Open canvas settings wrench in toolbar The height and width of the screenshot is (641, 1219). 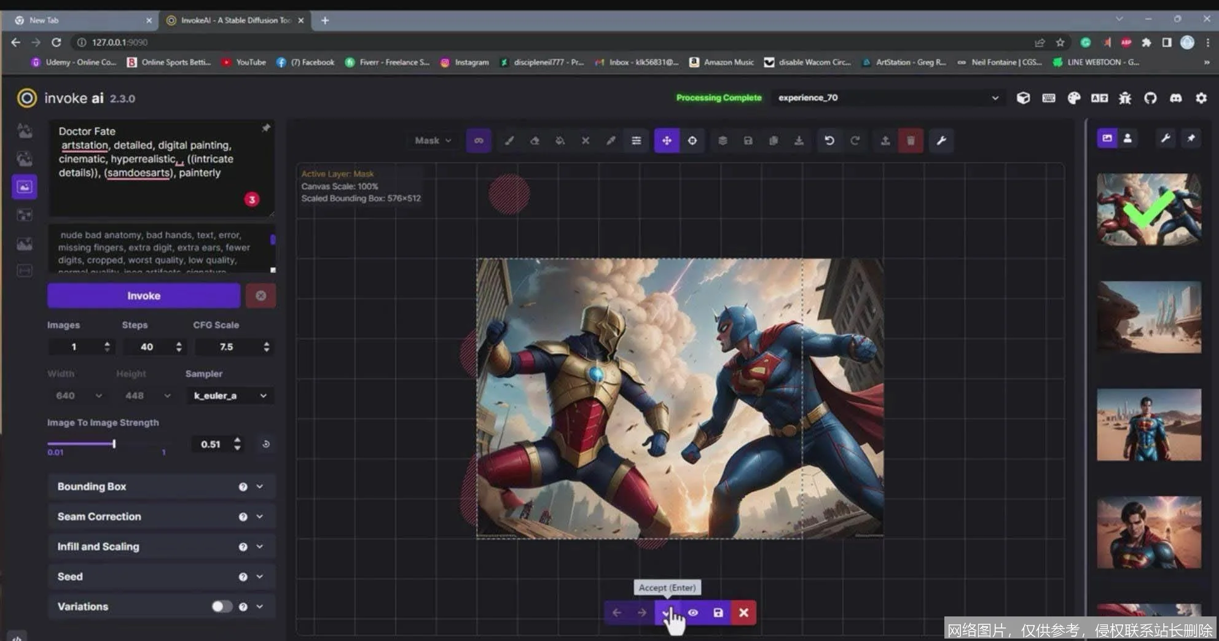tap(941, 141)
